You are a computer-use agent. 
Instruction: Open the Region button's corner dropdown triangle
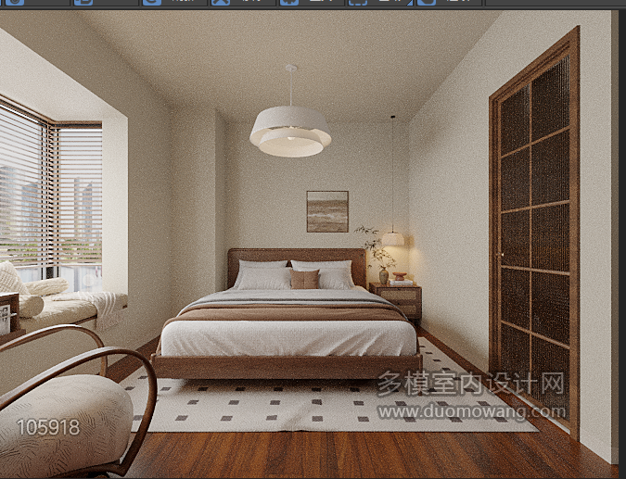pos(410,3)
